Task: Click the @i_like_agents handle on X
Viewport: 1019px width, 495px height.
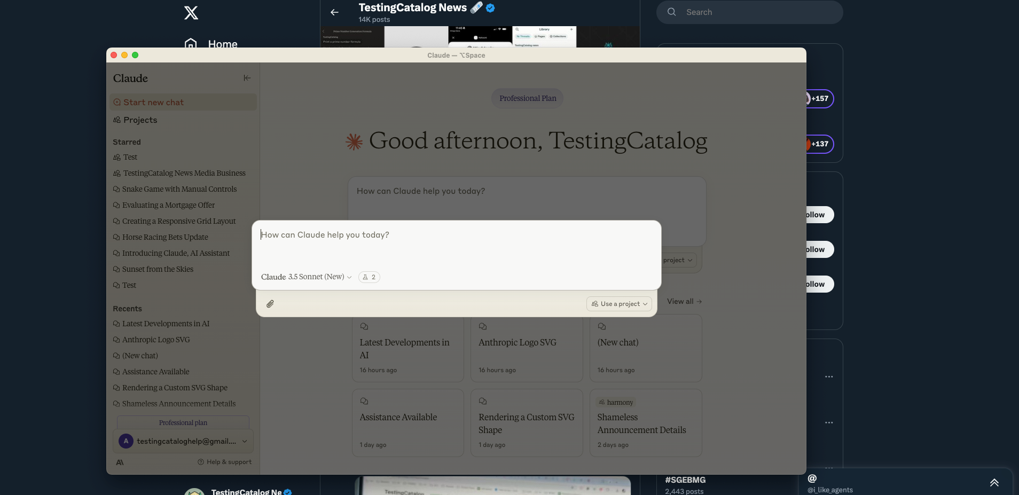Action: (x=830, y=490)
